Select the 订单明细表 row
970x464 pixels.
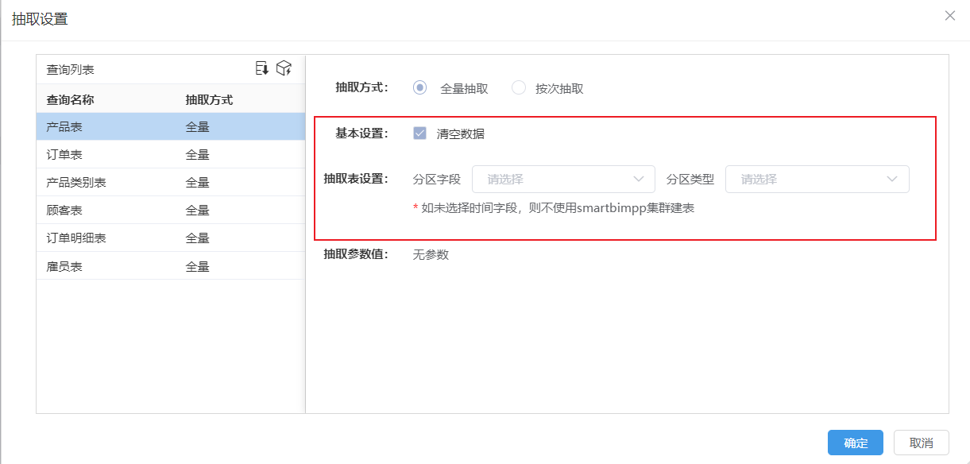point(171,238)
